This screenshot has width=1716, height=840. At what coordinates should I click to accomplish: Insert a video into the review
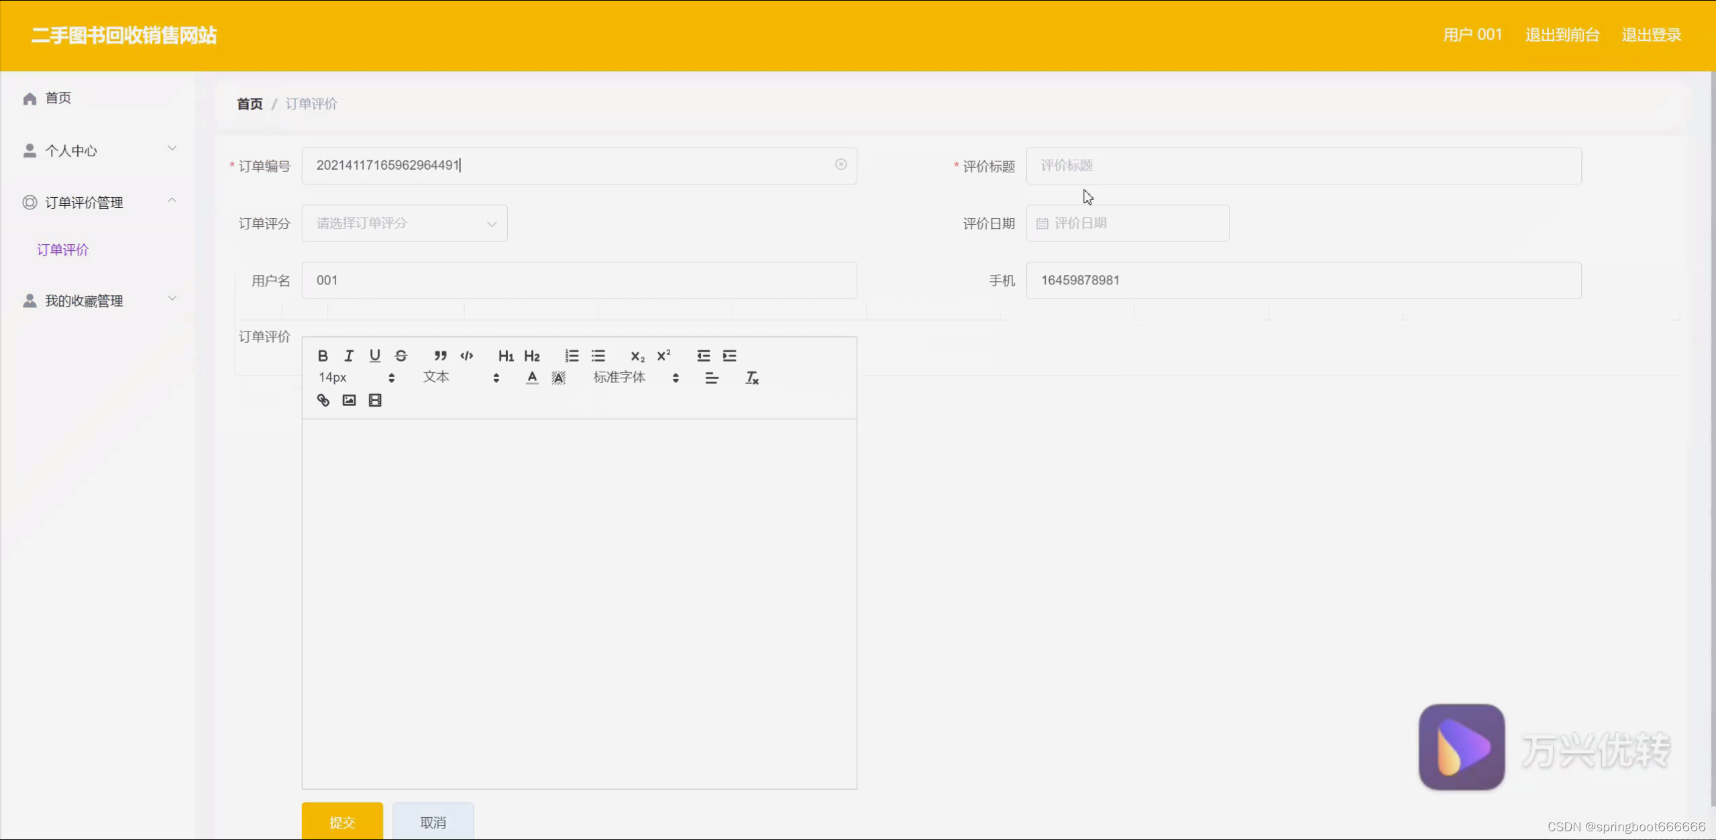(x=375, y=401)
